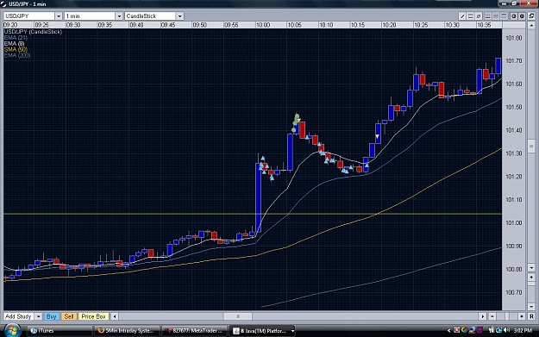539x337 pixels.
Task: Click the 10:20 time axis label
Action: click(389, 25)
